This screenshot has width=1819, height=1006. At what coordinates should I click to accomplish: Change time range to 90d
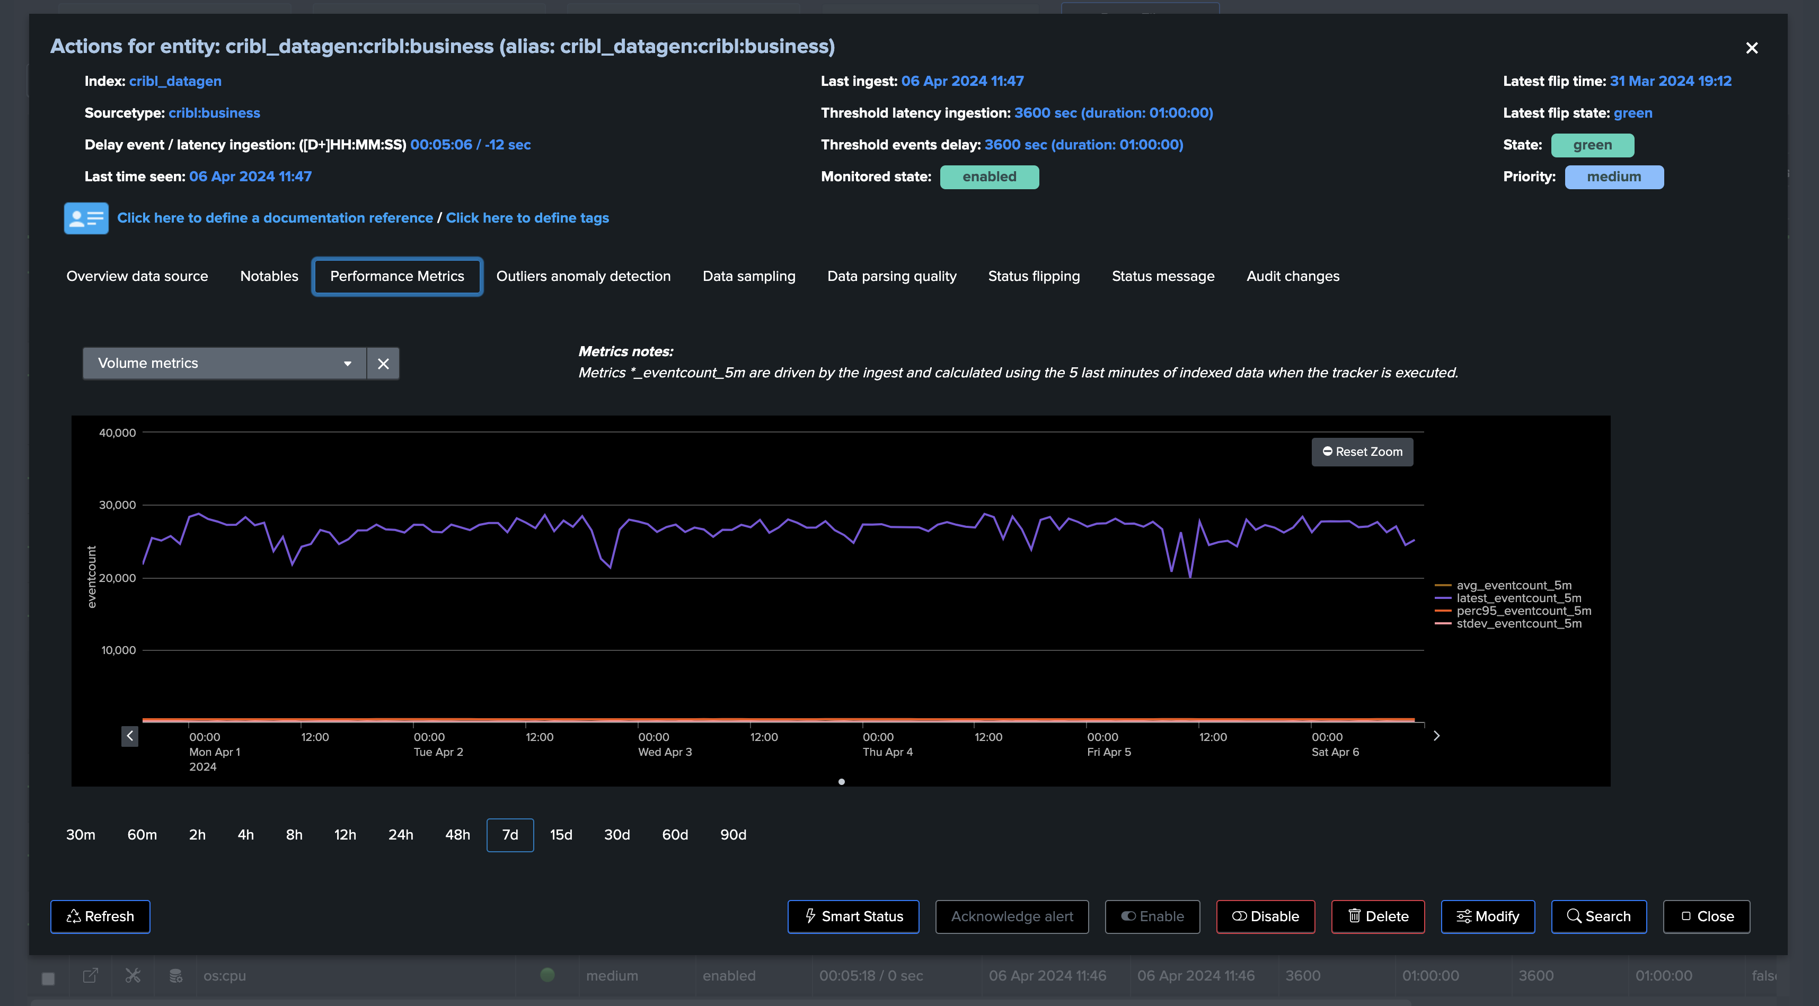tap(733, 835)
